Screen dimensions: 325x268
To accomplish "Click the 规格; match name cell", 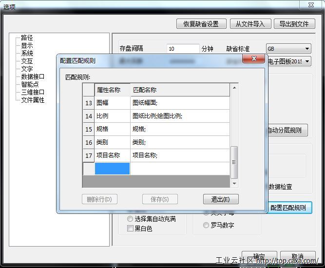I will 180,129.
